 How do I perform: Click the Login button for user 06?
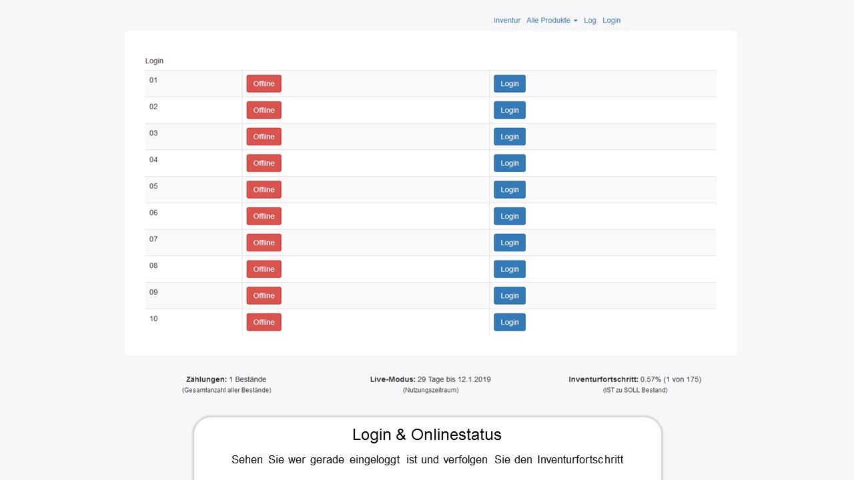510,216
